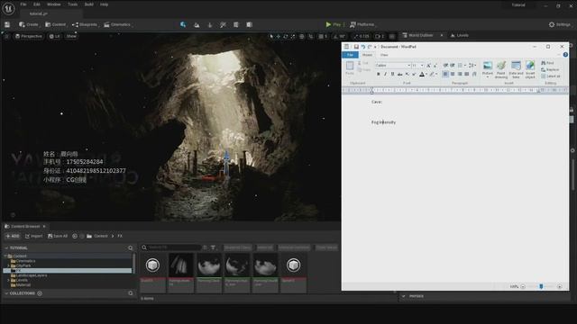577x324 pixels.
Task: Collapse the COLLECTIONS section
Action: coord(6,293)
